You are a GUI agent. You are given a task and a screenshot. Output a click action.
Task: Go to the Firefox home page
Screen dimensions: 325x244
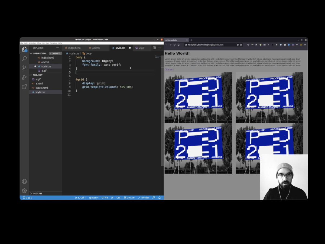[x=178, y=45]
